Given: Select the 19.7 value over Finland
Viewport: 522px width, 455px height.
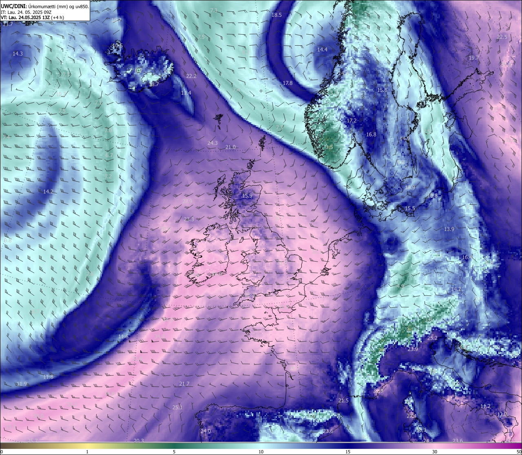Looking at the screenshot, I should 473,58.
